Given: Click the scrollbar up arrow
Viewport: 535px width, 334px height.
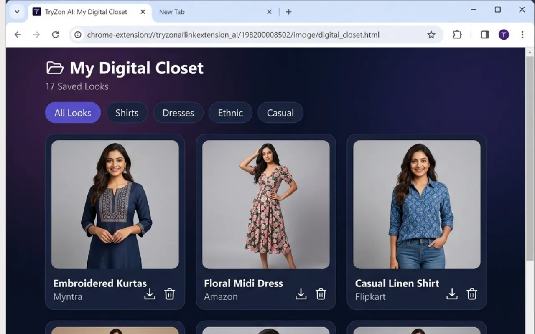Looking at the screenshot, I should 530,52.
